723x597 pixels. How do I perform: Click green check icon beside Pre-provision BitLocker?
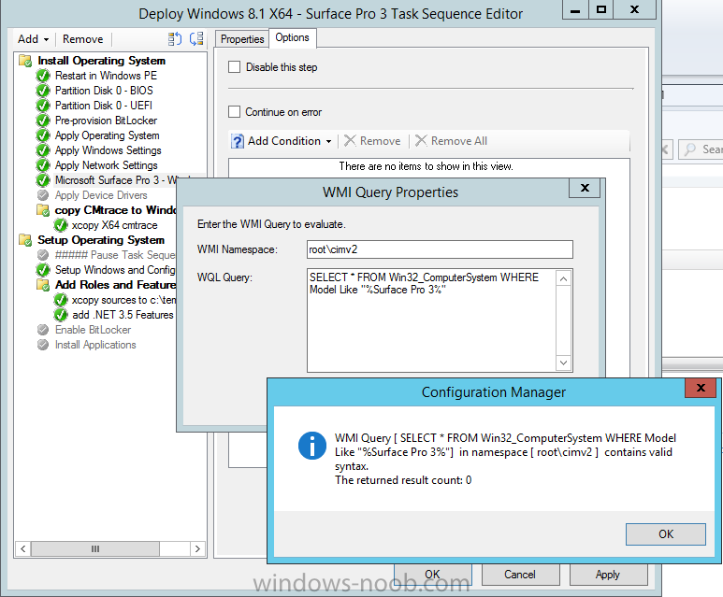tap(43, 121)
